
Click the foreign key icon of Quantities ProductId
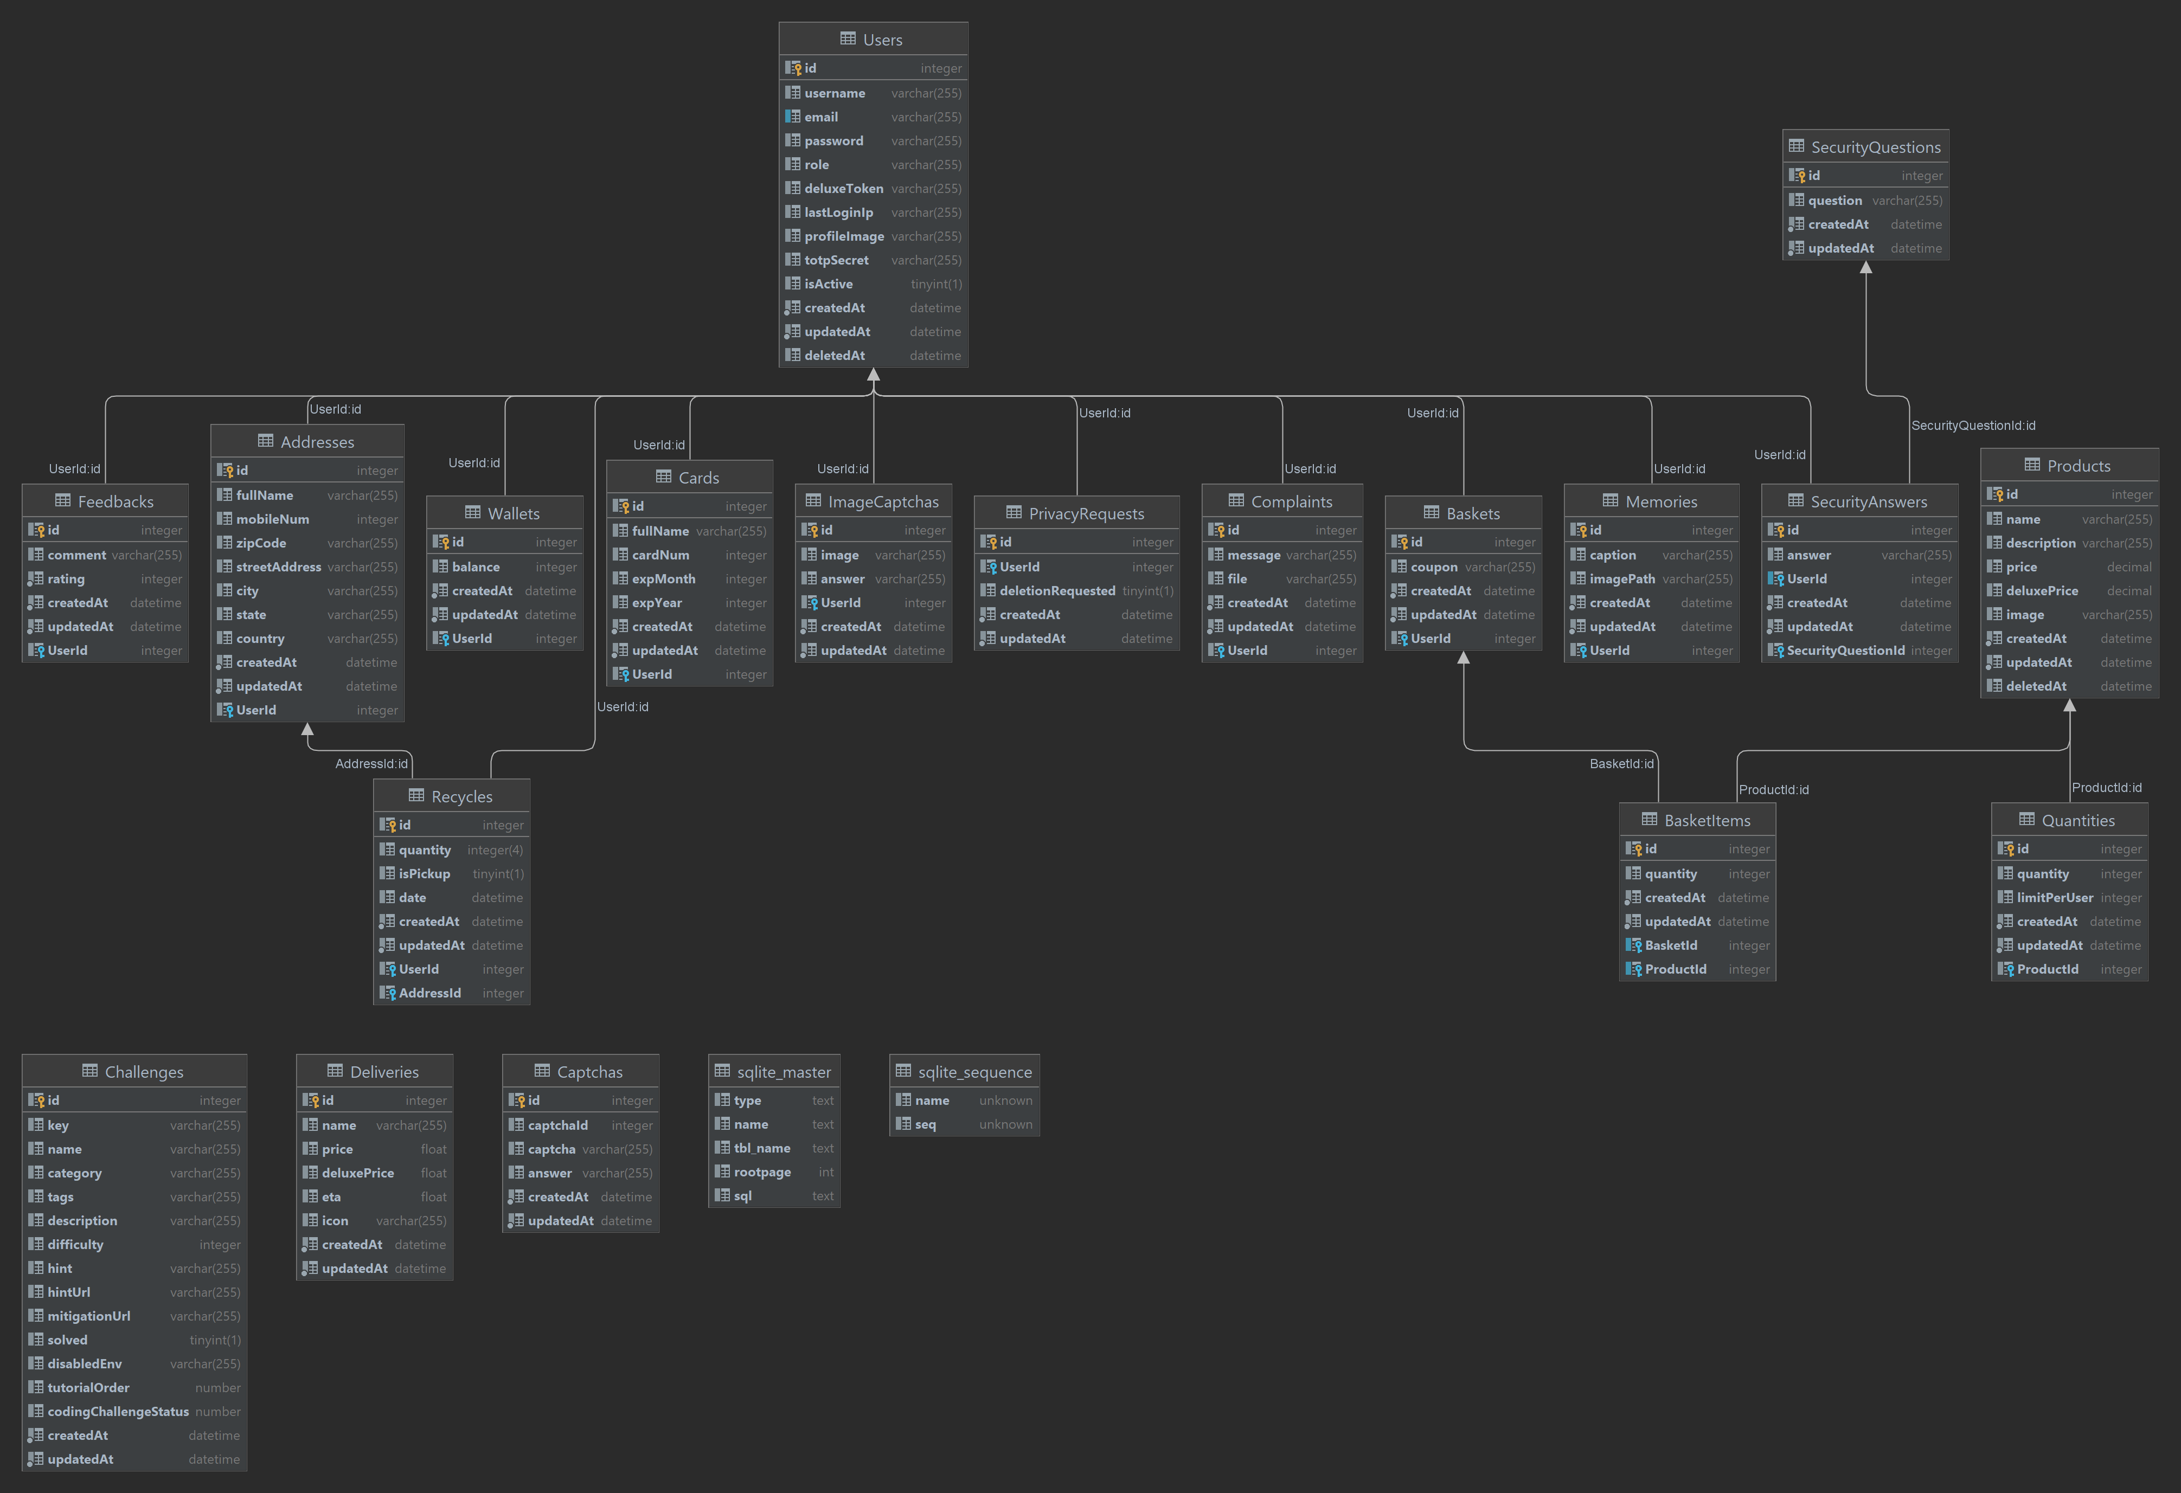tap(2006, 969)
